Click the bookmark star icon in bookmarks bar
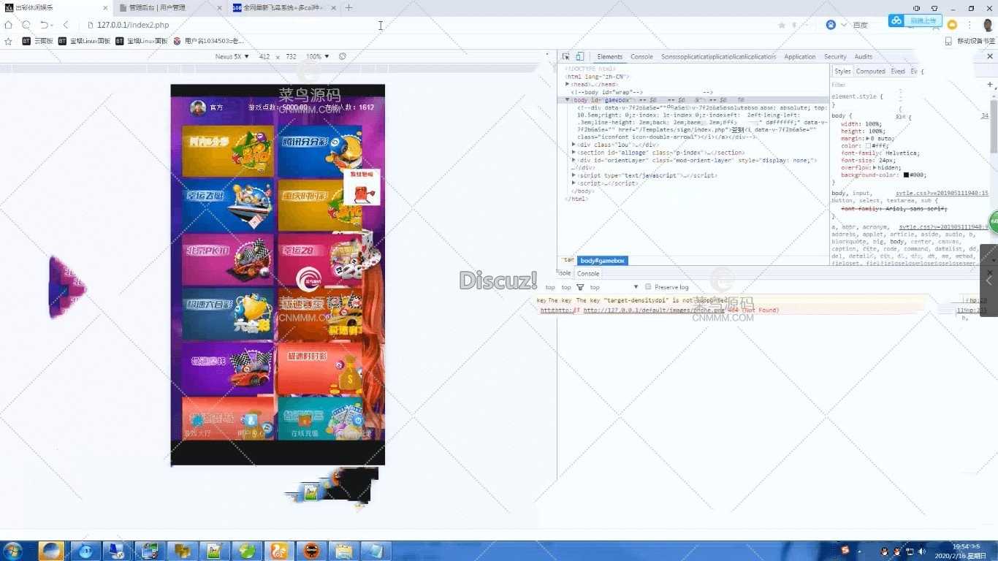 (x=9, y=41)
